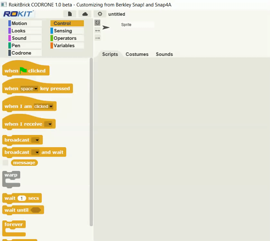This screenshot has width=270, height=241.
Task: Open the 'broadcast and wait' message dropdown
Action: (x=35, y=152)
